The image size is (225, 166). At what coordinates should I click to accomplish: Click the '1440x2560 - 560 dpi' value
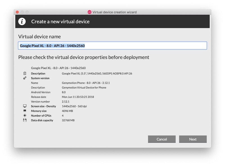pyautogui.click(x=74, y=106)
